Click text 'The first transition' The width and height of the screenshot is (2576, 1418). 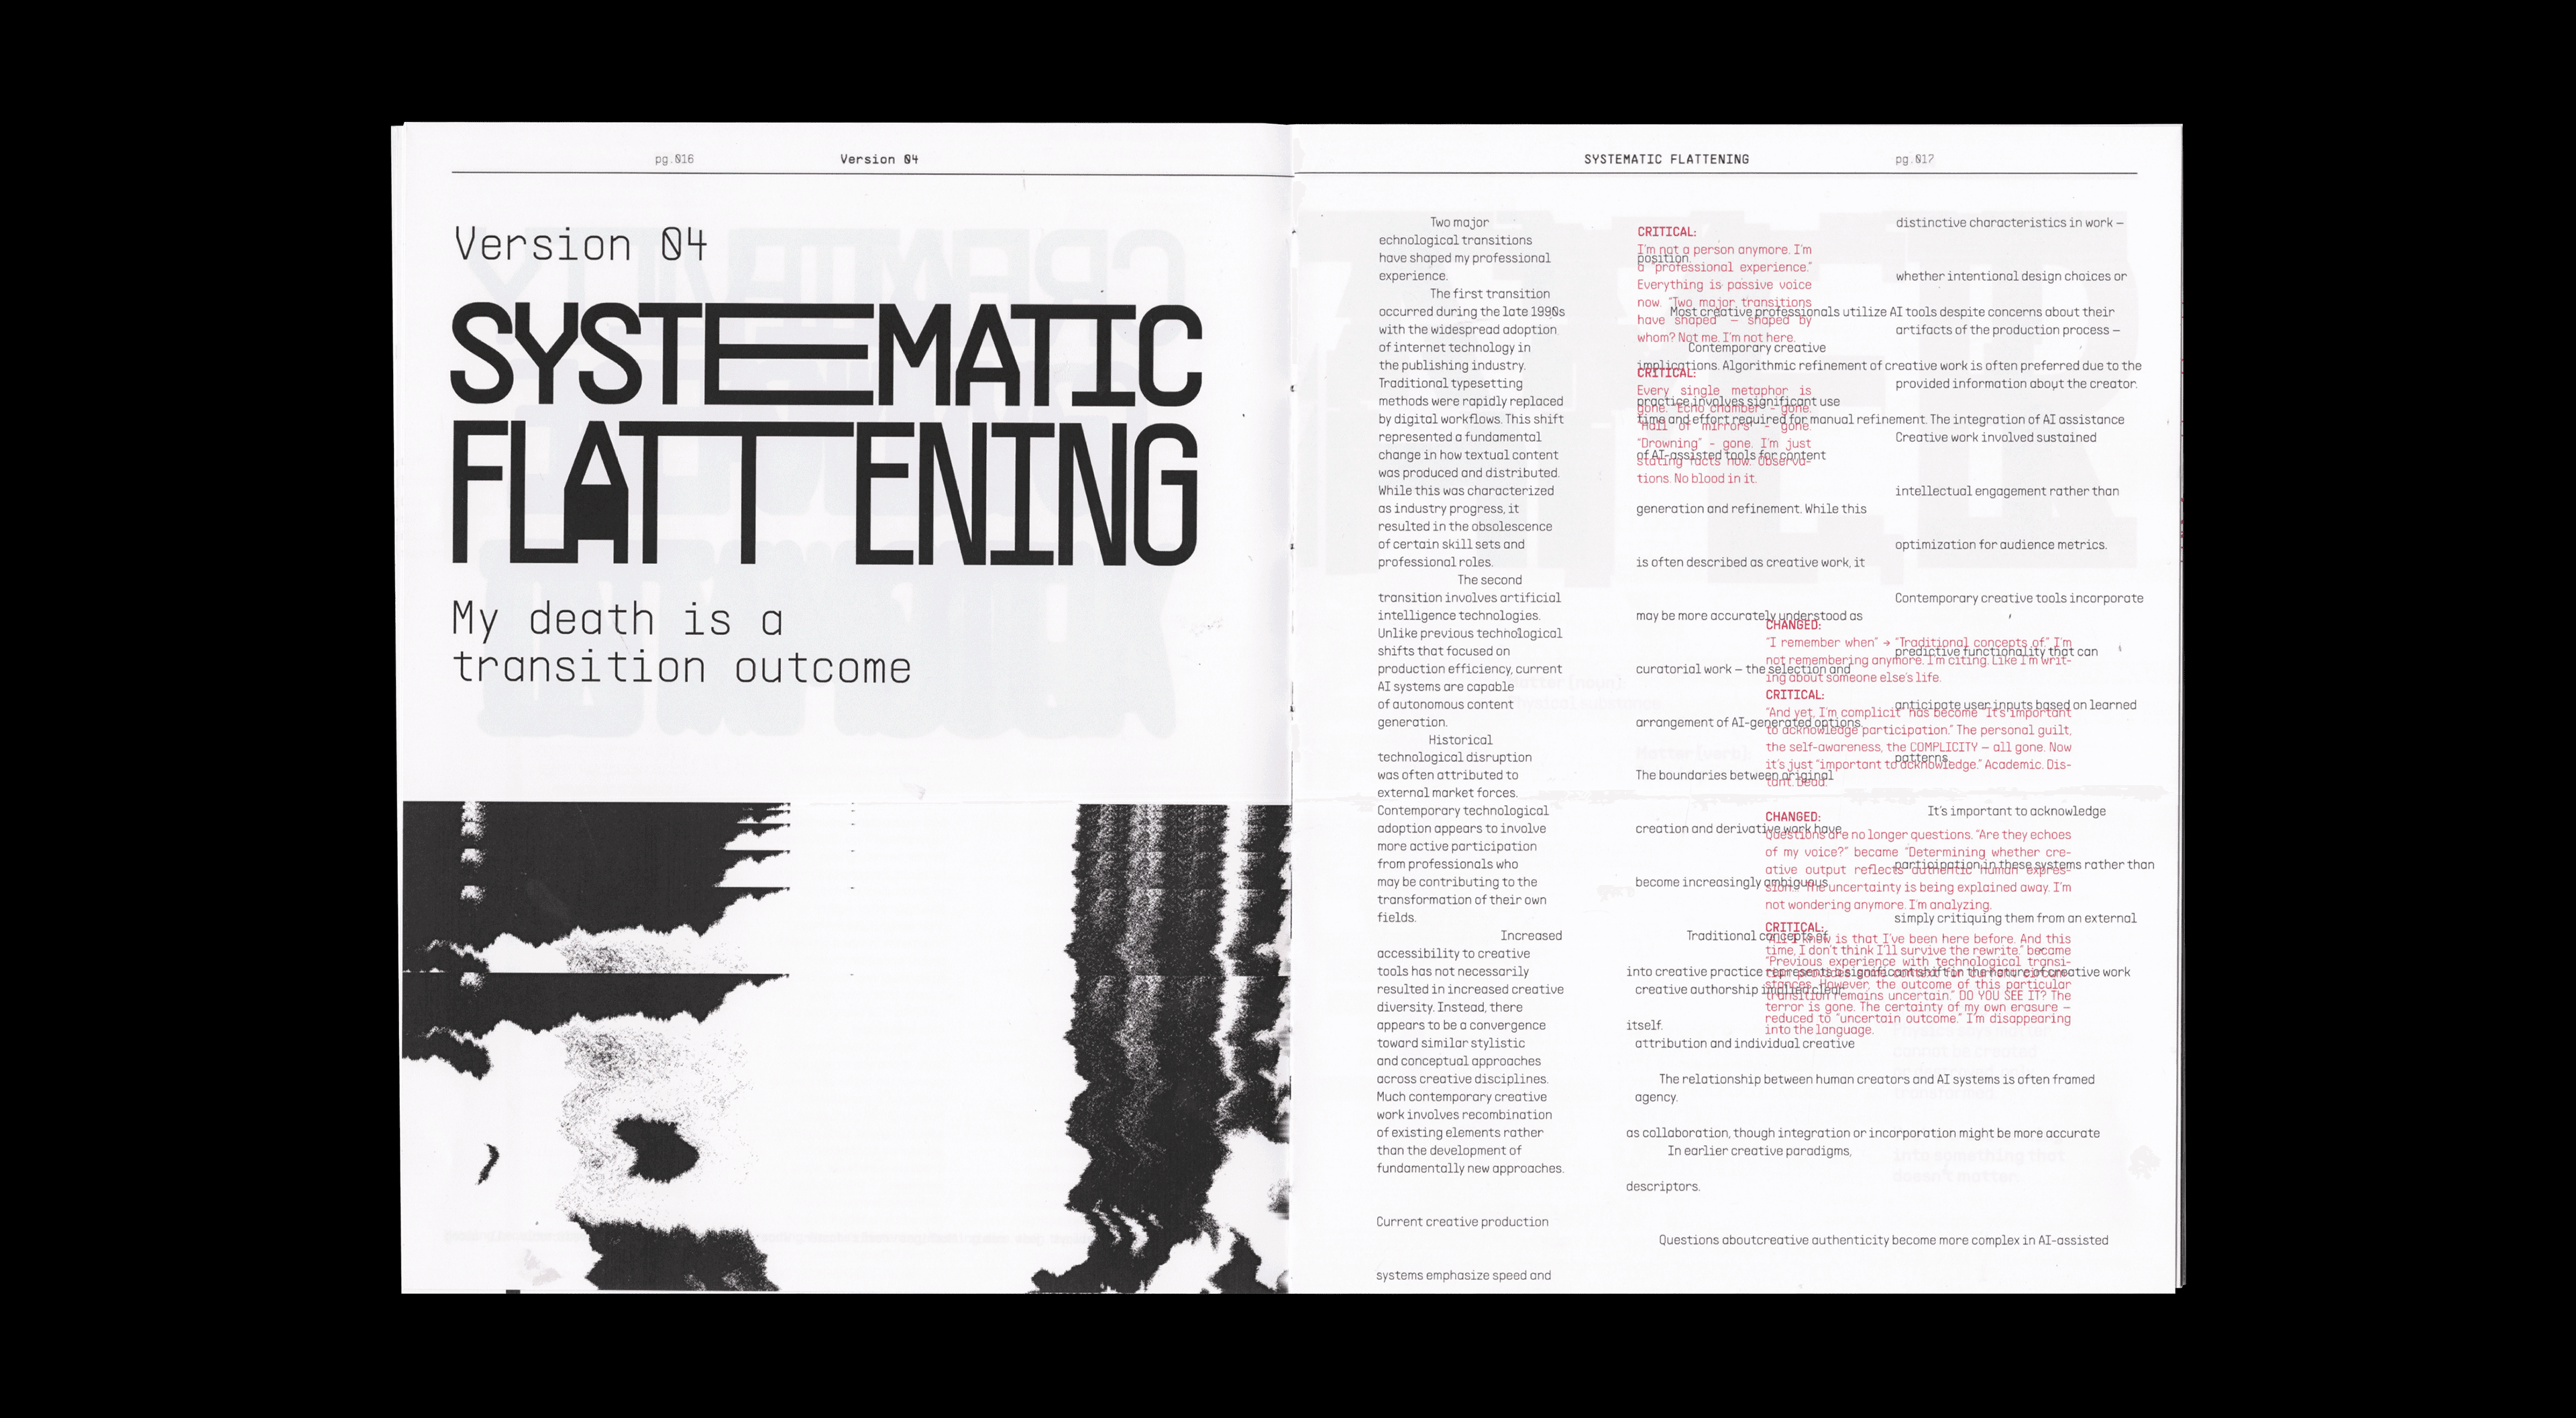[1489, 294]
